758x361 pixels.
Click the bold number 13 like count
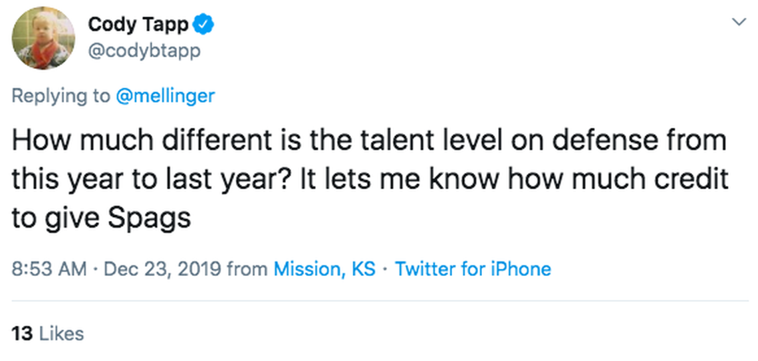pyautogui.click(x=22, y=333)
